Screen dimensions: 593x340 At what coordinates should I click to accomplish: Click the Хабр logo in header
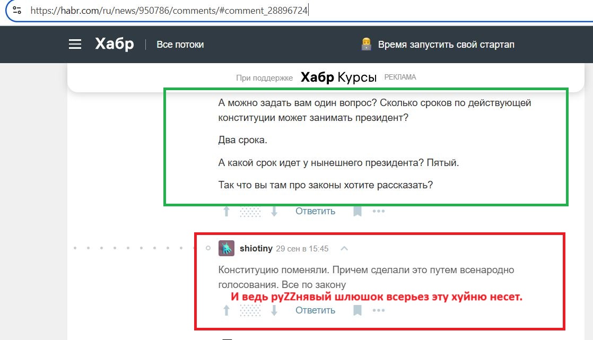115,45
